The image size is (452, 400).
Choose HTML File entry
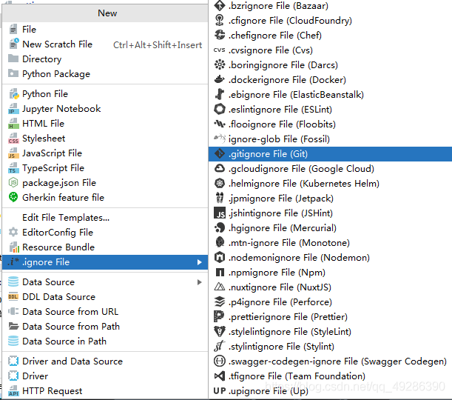[105, 124]
